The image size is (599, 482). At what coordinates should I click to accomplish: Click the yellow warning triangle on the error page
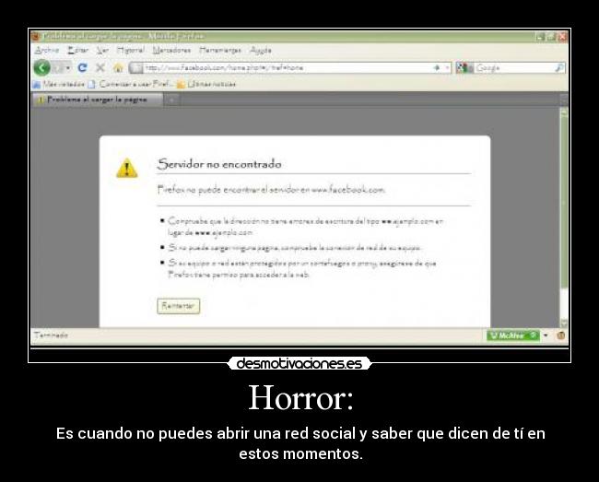point(127,168)
